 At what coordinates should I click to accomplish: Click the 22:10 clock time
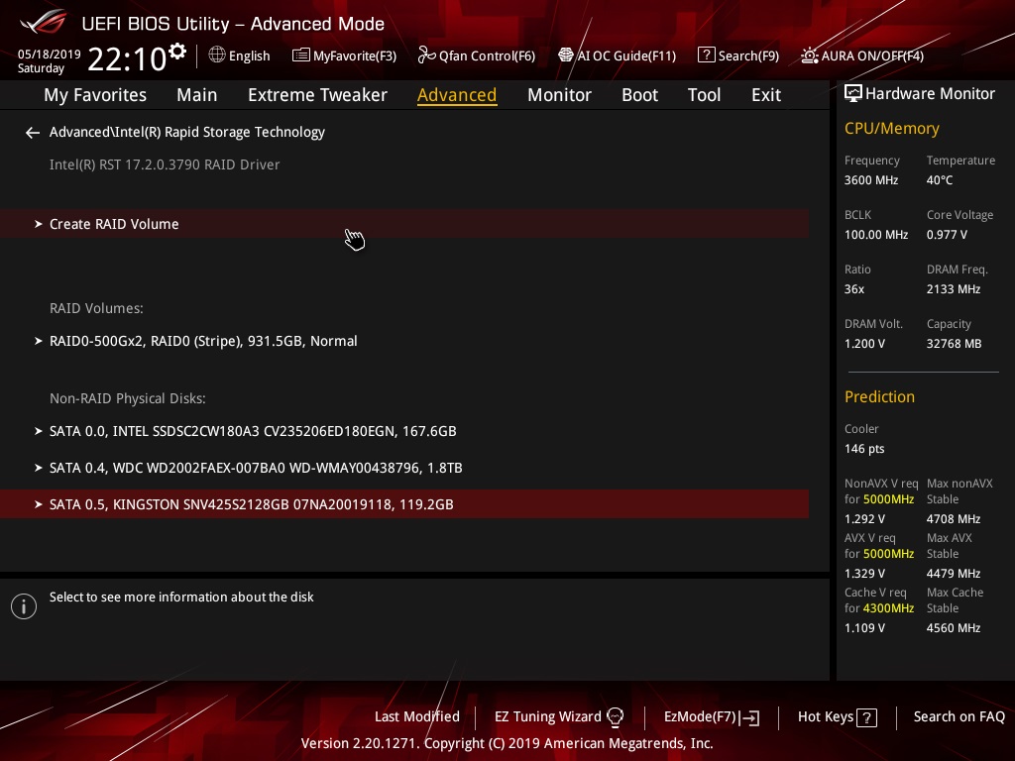click(x=128, y=59)
